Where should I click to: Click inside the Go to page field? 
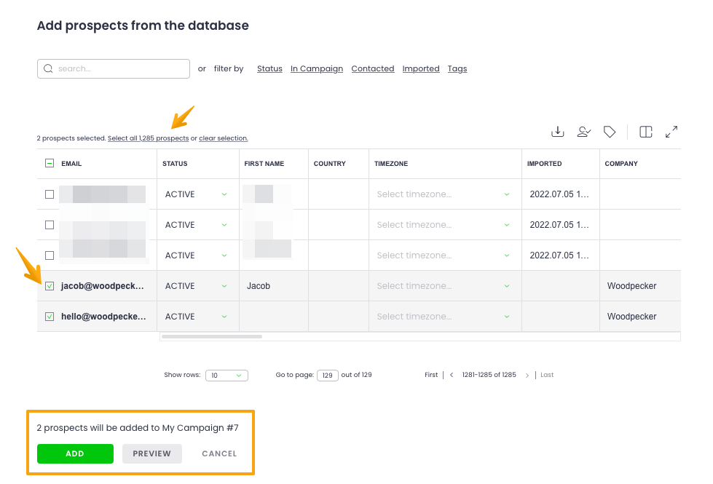[x=327, y=375]
